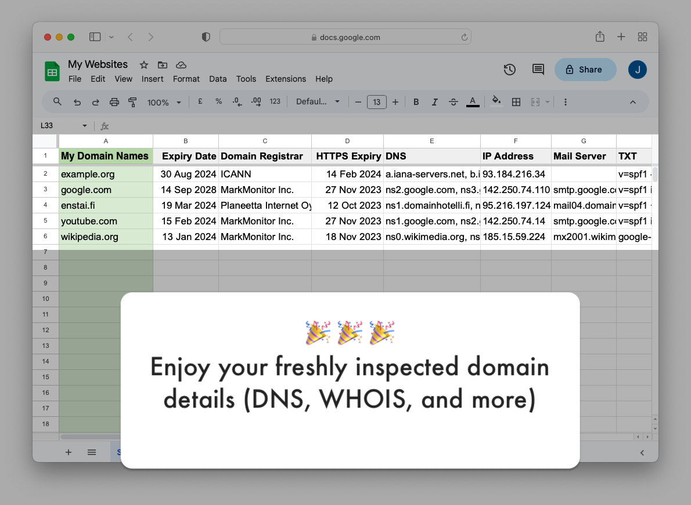The height and width of the screenshot is (505, 691).
Task: Select the column A header
Action: point(106,141)
